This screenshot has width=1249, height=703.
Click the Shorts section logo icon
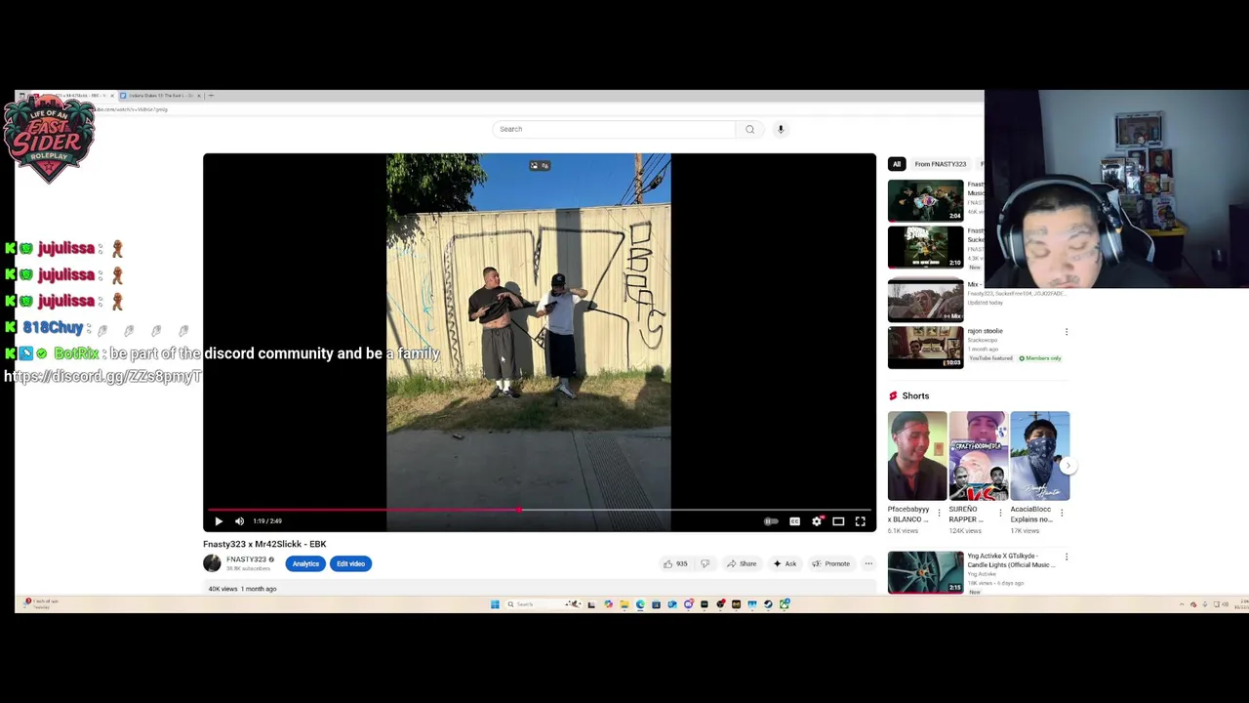click(x=893, y=395)
